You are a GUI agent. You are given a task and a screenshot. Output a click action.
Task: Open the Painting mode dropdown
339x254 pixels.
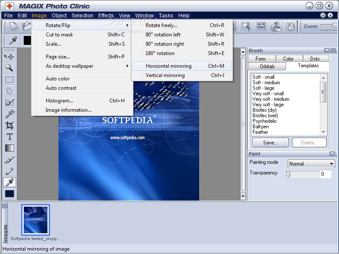[x=311, y=164]
